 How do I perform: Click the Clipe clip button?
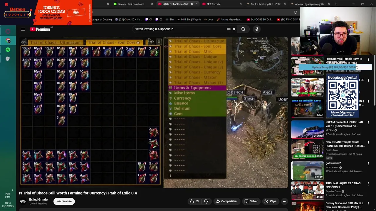(x=270, y=201)
